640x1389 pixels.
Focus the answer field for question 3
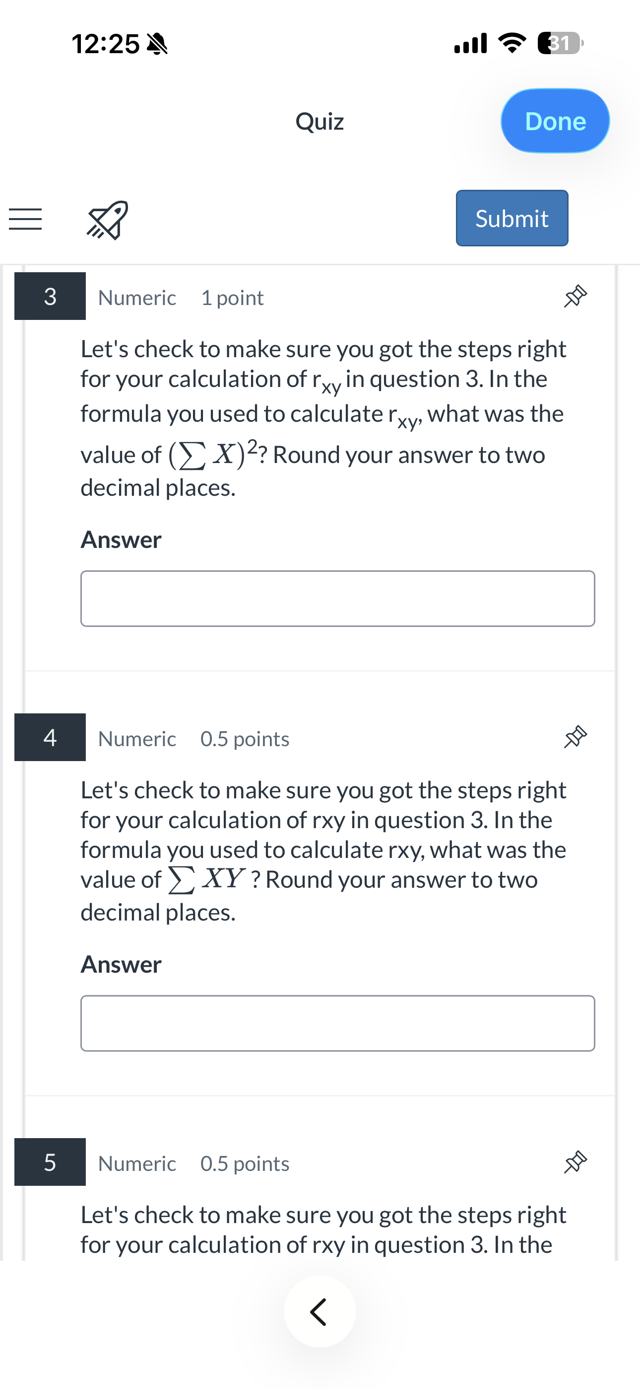[338, 599]
